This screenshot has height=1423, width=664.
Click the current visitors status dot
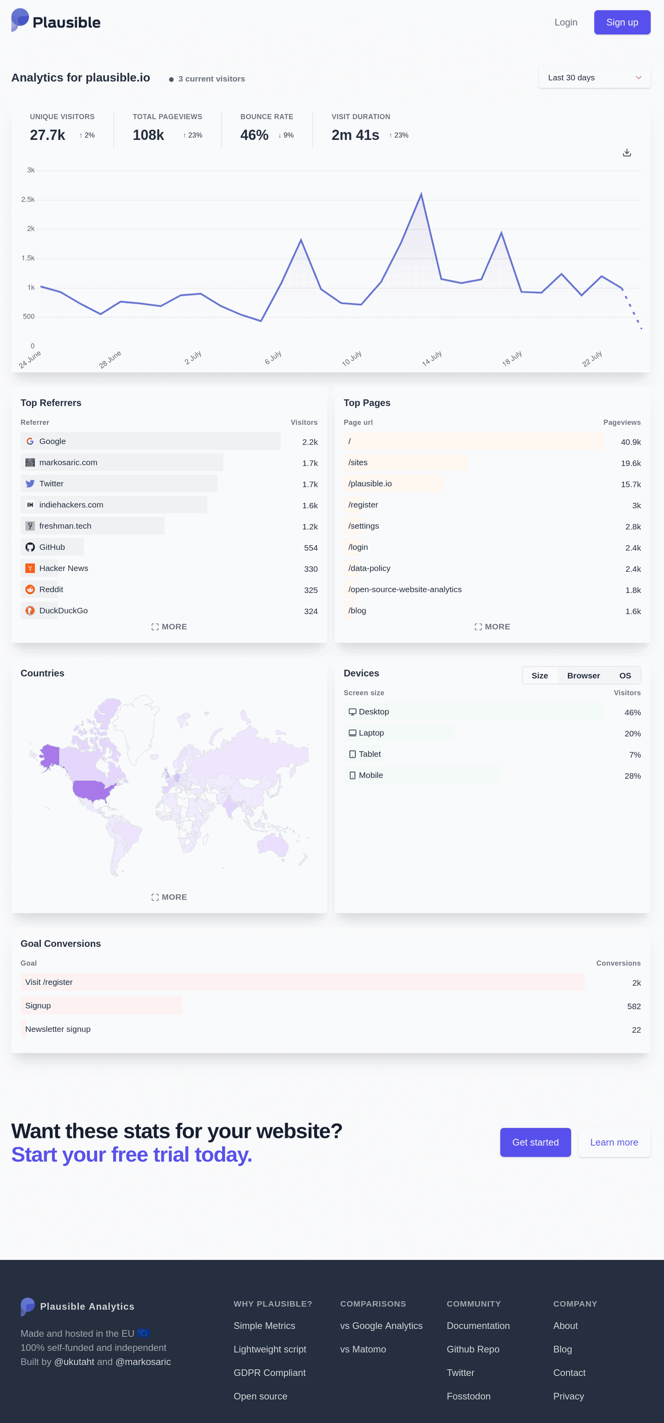click(x=171, y=80)
